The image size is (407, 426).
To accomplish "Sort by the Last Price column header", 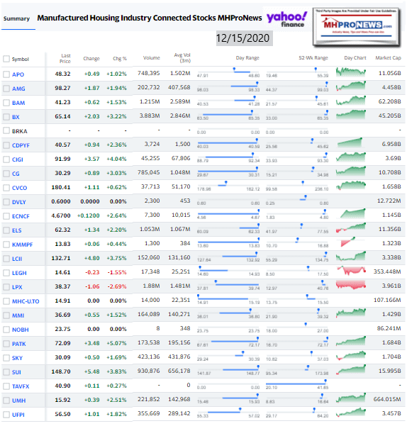I will (65, 58).
